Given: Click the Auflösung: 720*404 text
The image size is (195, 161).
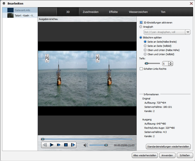Looking at the screenshot, I should [155, 103].
